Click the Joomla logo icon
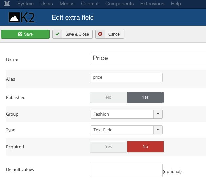206x186 pixels. [6, 4]
